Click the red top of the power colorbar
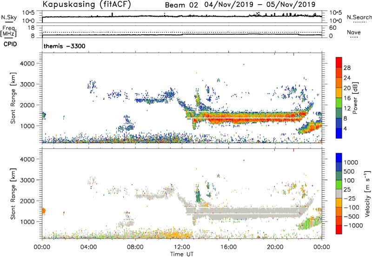 point(339,62)
